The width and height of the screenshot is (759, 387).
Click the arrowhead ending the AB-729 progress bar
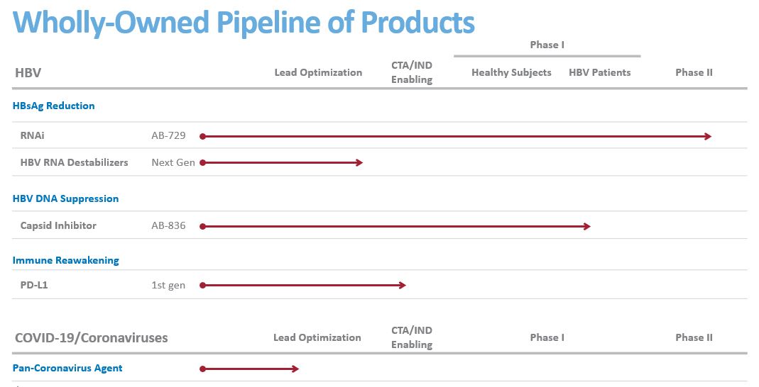coord(708,136)
